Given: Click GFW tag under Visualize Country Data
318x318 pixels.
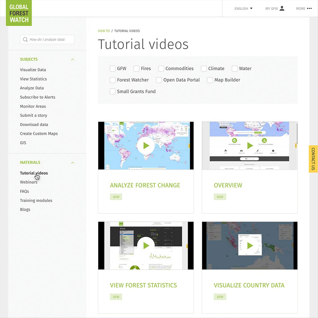Looking at the screenshot, I should point(220,297).
